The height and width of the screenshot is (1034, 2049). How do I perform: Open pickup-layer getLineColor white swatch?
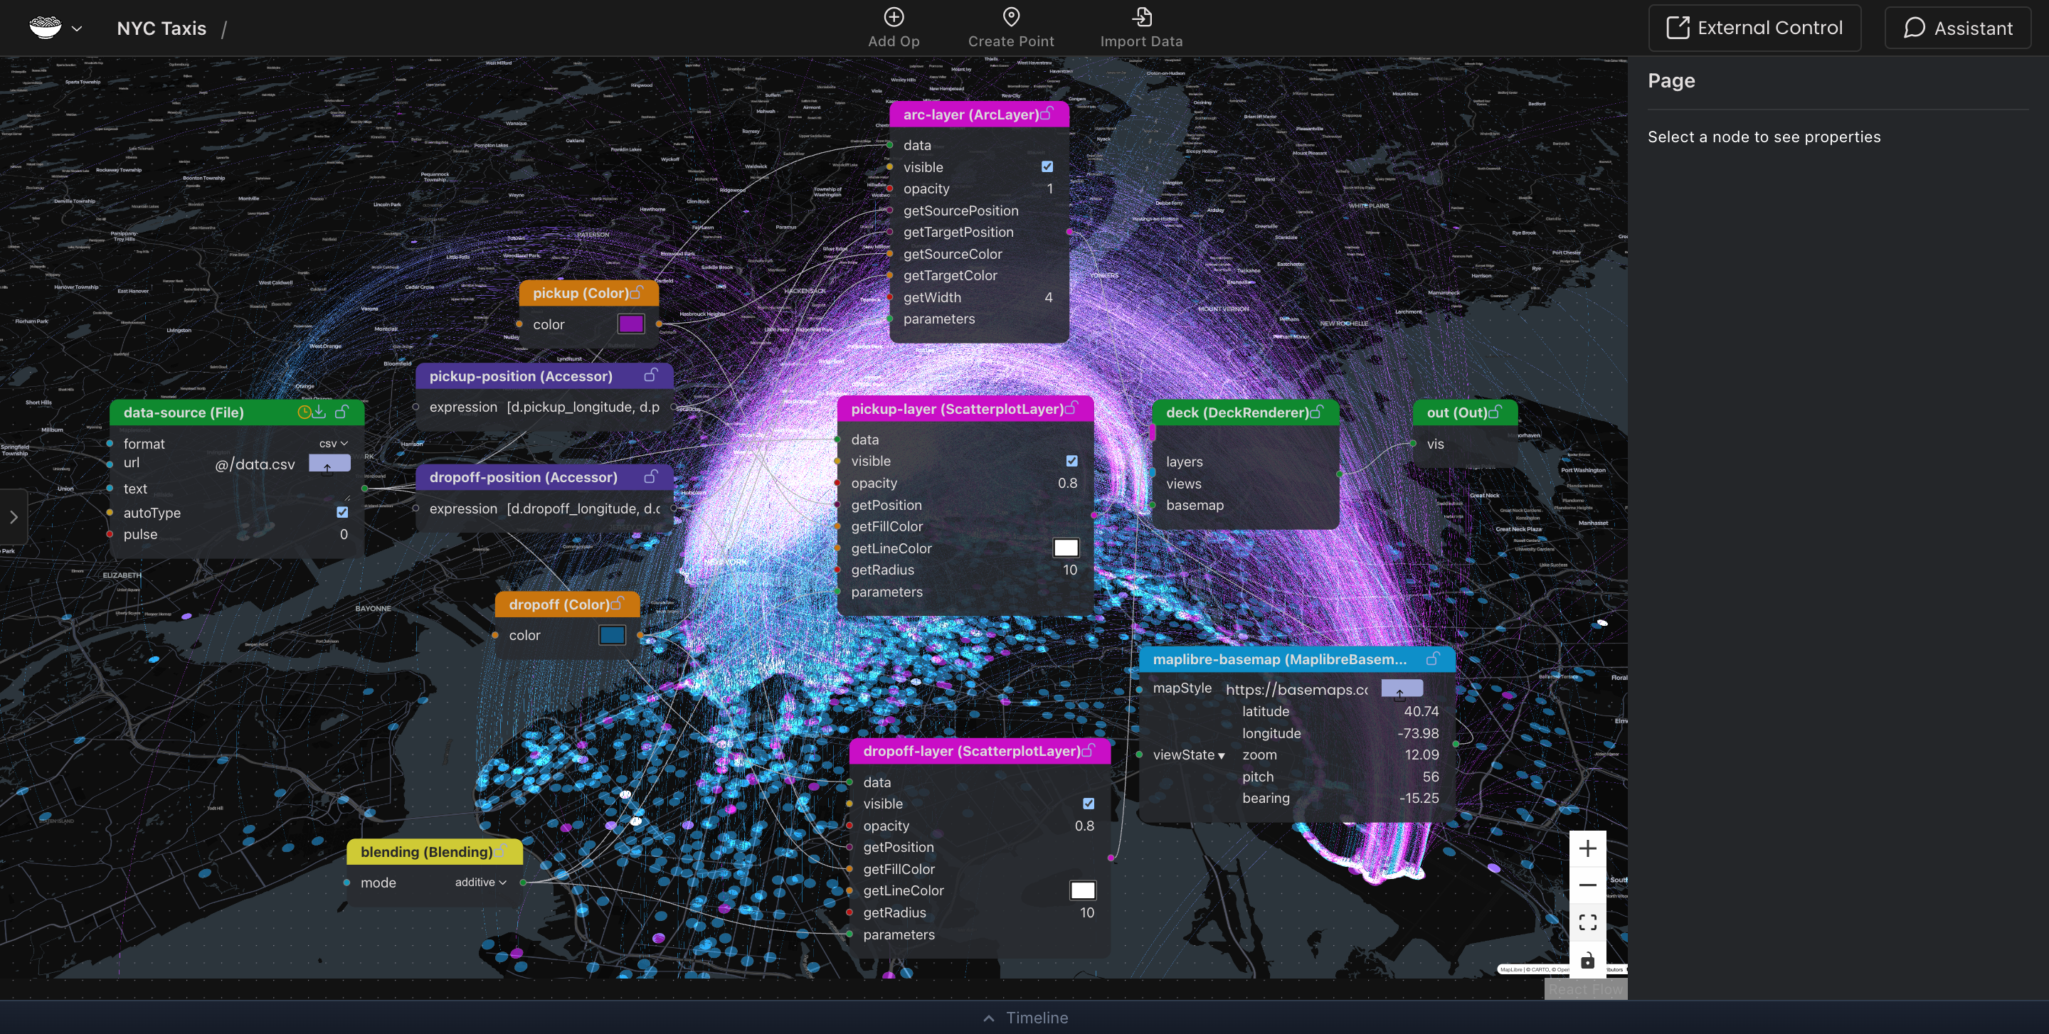pos(1066,548)
